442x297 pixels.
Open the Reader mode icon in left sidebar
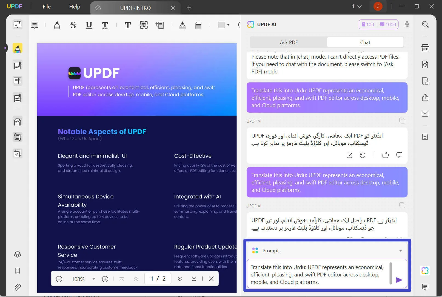[x=18, y=24]
